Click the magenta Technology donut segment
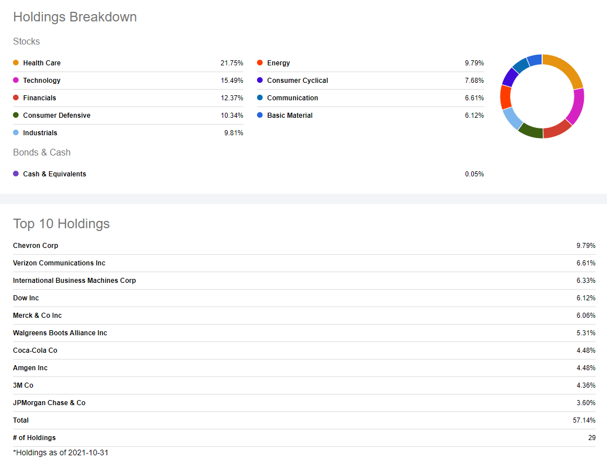 pyautogui.click(x=577, y=106)
